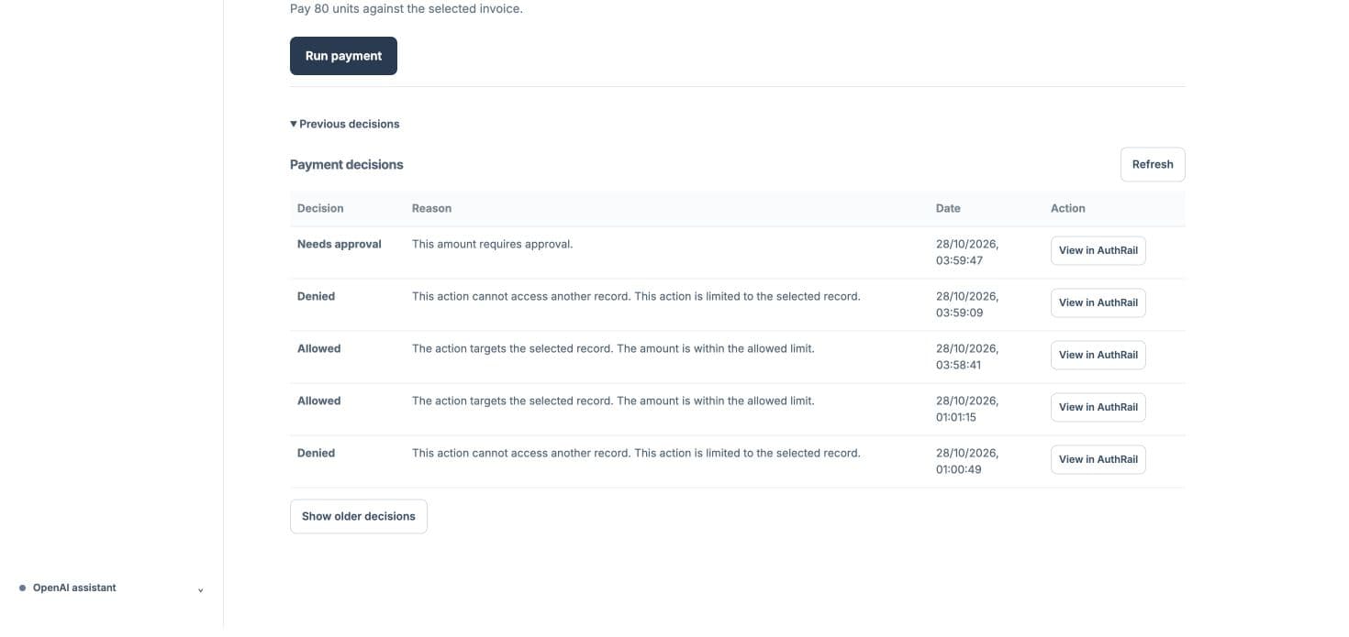Select the OpenAI assistant label
Viewport: 1349px width, 637px height.
pos(74,588)
